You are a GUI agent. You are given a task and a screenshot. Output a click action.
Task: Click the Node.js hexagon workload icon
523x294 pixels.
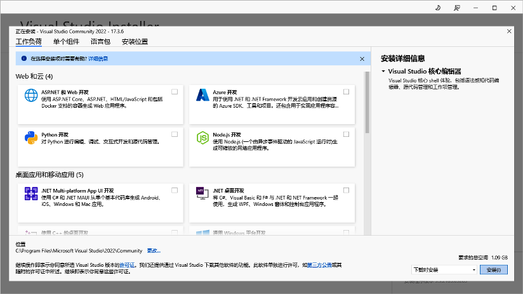click(202, 137)
